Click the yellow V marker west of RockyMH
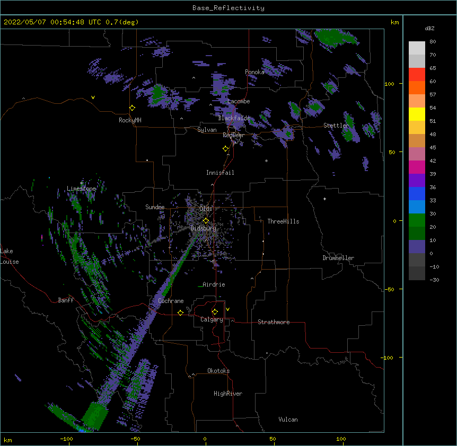Screen dimensions: 457x446 pyautogui.click(x=93, y=97)
